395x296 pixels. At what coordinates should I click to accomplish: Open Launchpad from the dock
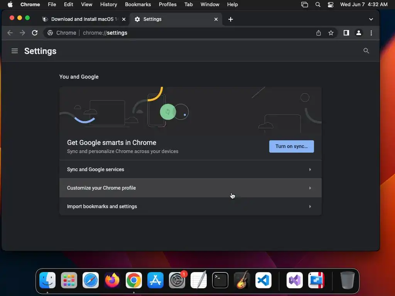(69, 280)
